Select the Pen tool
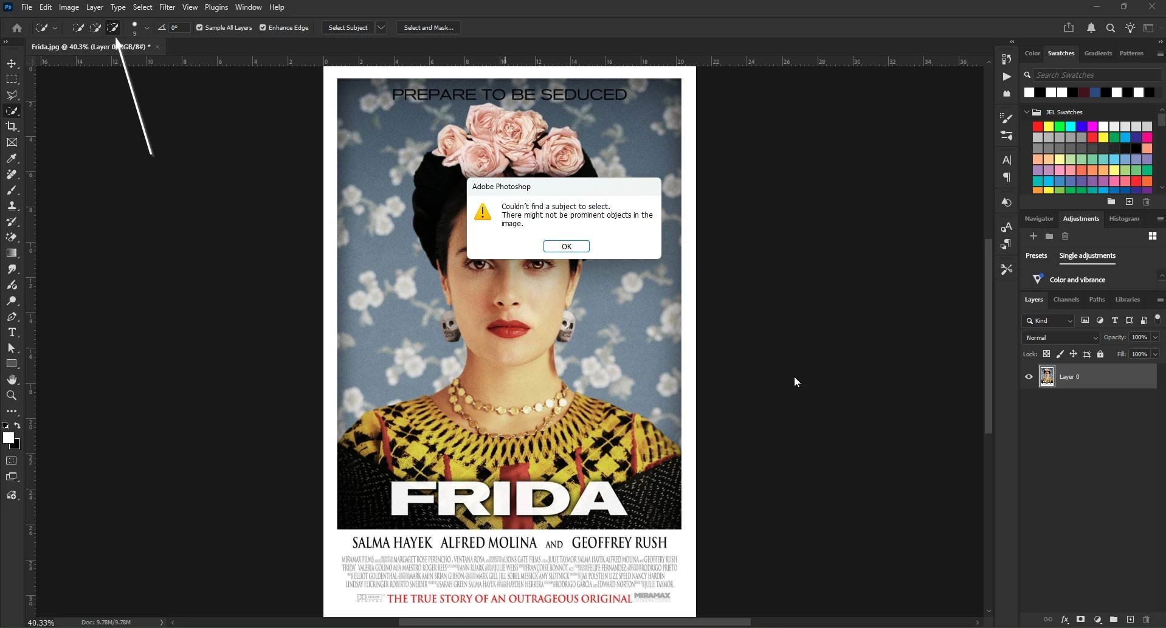Viewport: 1166px width, 628px height. point(12,317)
